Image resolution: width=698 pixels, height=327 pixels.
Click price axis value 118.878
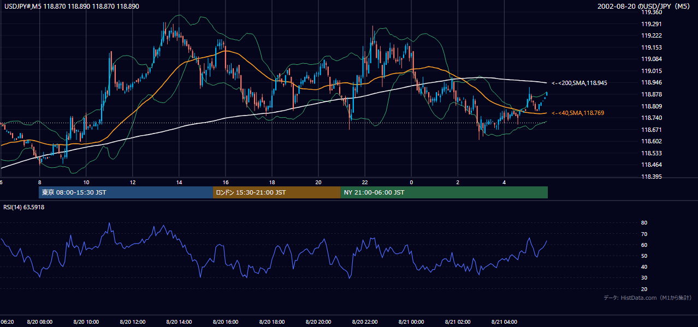pos(653,94)
